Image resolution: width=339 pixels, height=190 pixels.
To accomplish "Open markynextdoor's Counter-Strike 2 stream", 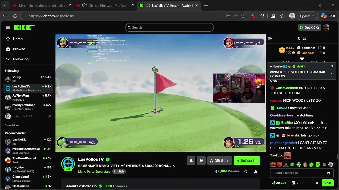I will [28, 107].
